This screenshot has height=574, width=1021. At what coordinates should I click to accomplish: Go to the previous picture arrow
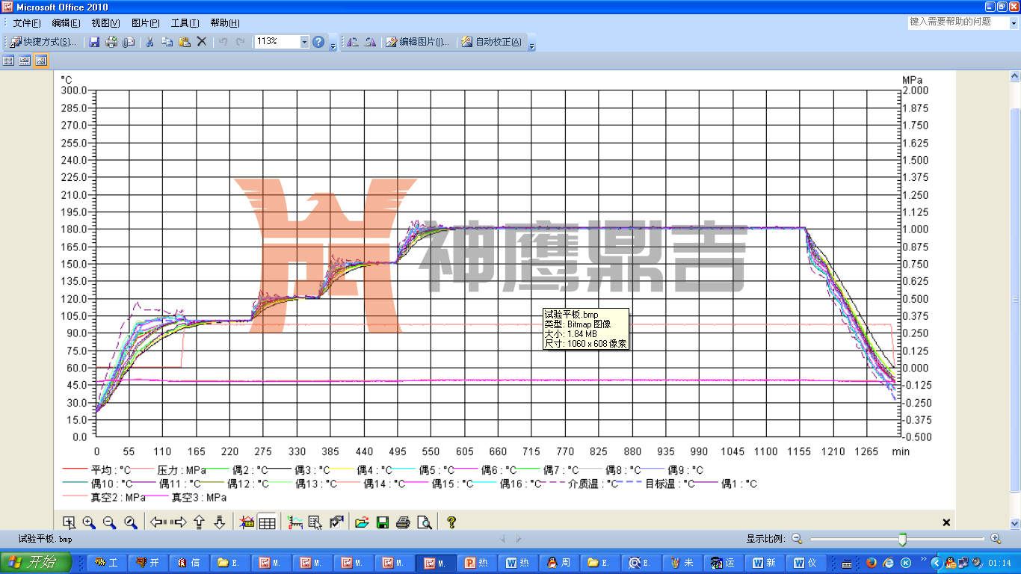point(502,539)
